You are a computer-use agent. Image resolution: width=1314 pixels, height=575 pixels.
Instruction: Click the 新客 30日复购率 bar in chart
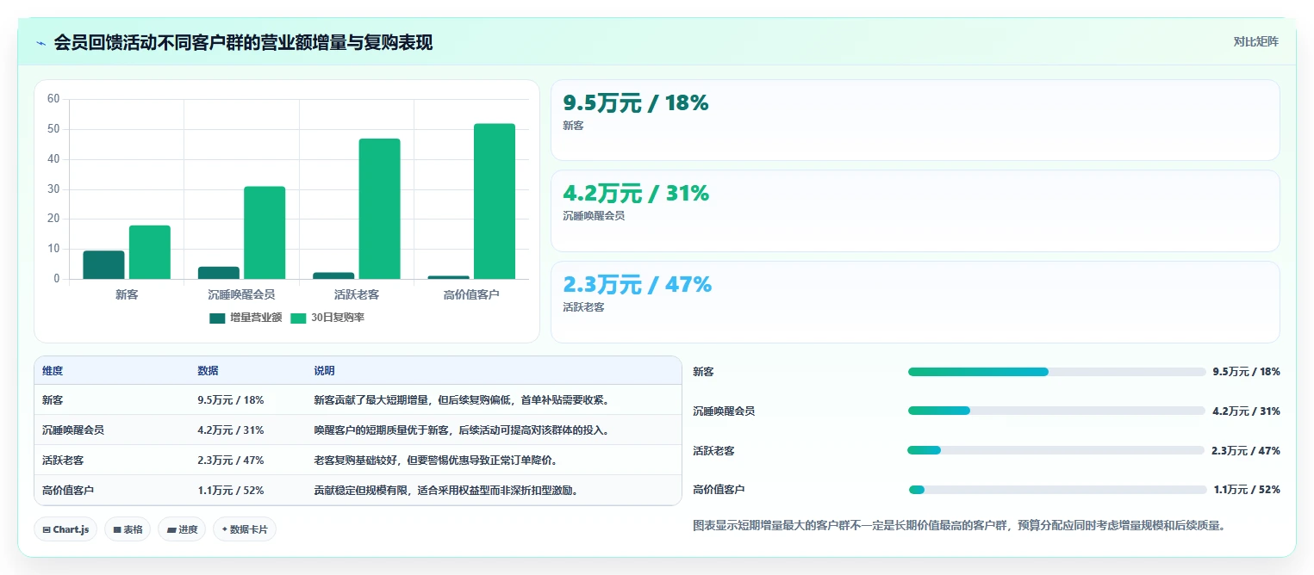(150, 252)
